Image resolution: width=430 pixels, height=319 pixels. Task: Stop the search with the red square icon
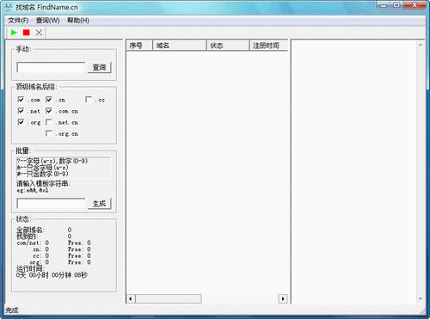click(x=27, y=33)
